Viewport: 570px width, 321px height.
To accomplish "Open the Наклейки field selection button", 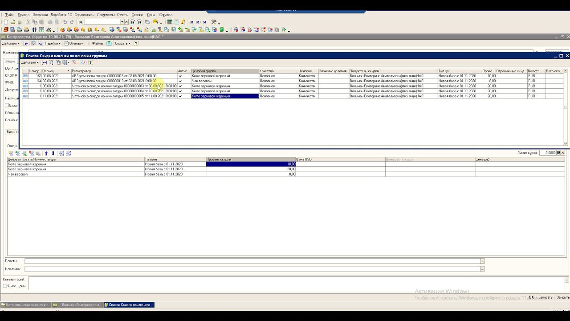I will pyautogui.click(x=482, y=269).
